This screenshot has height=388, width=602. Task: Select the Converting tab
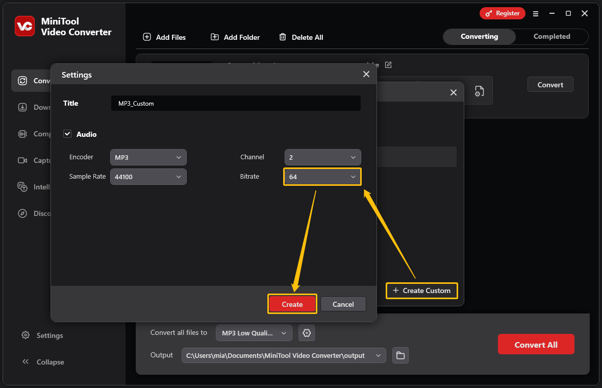point(479,36)
